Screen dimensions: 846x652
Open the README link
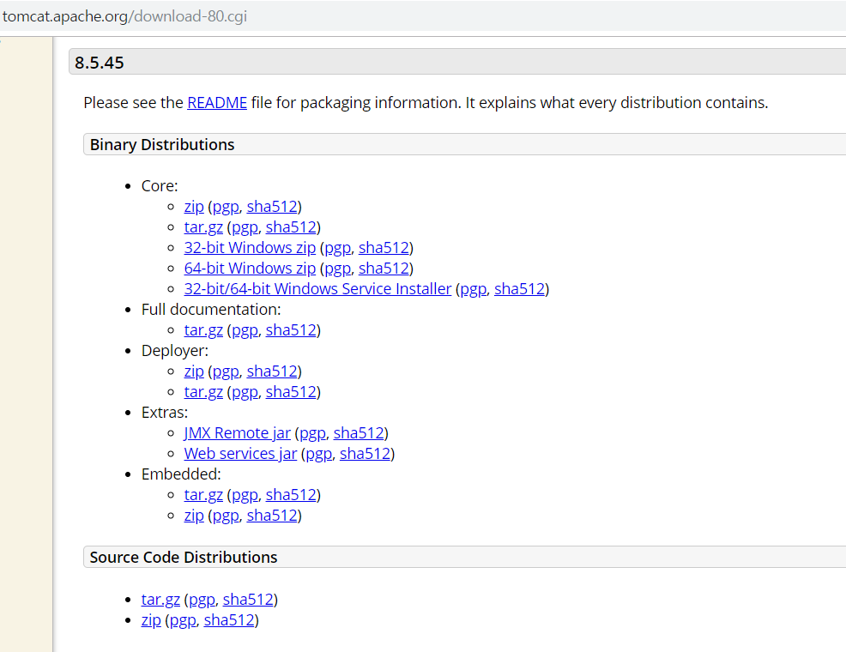217,102
